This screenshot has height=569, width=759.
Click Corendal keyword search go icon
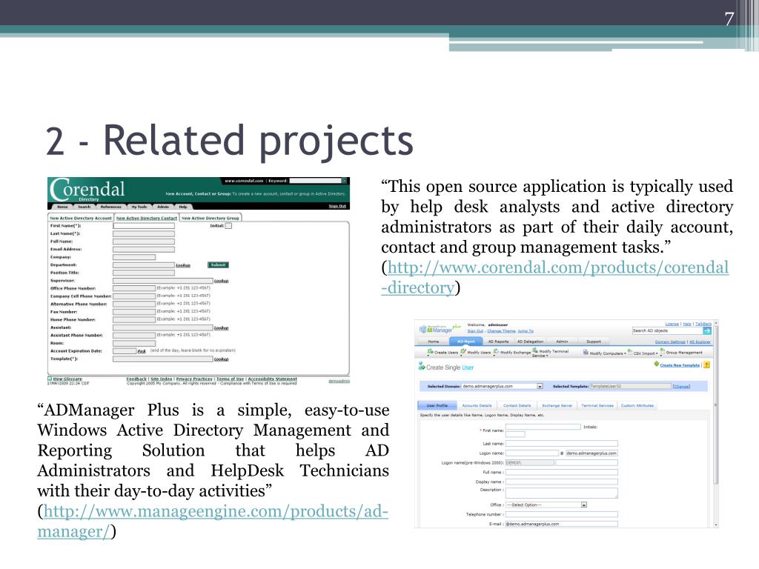click(x=345, y=181)
